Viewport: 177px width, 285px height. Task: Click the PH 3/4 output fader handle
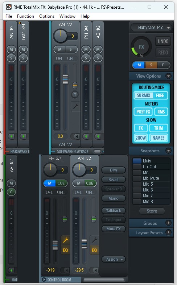point(55,245)
